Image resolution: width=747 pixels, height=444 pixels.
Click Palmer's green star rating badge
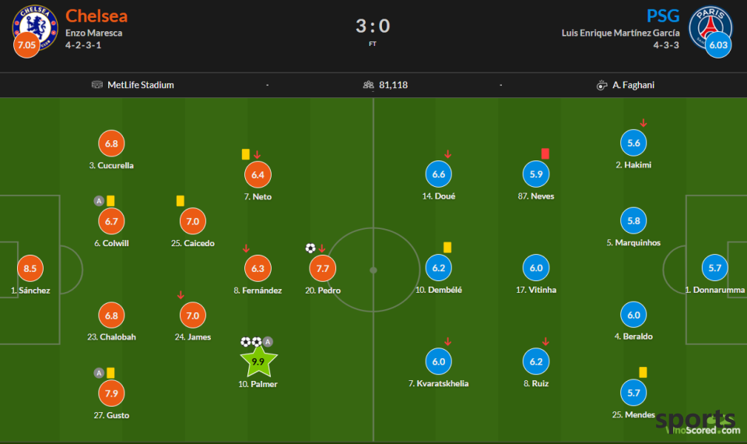pyautogui.click(x=258, y=361)
